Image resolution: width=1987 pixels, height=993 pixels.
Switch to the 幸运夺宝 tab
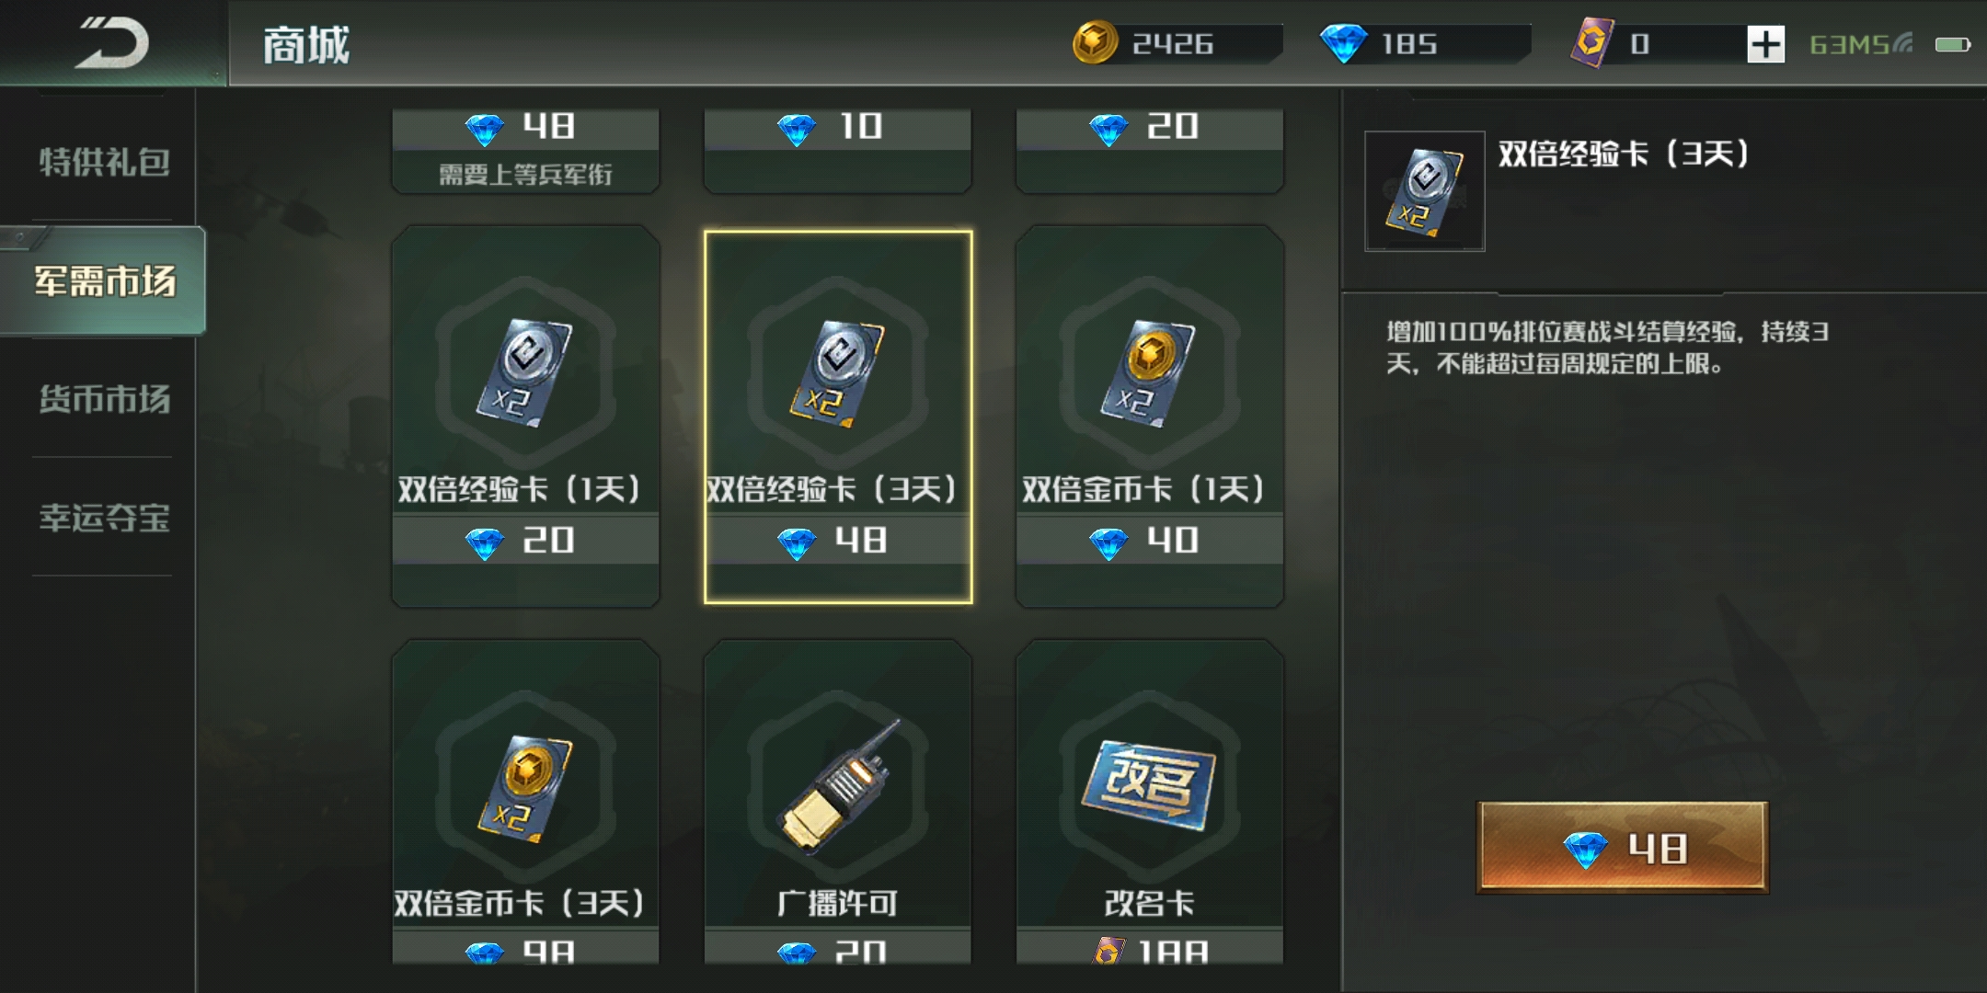(104, 518)
